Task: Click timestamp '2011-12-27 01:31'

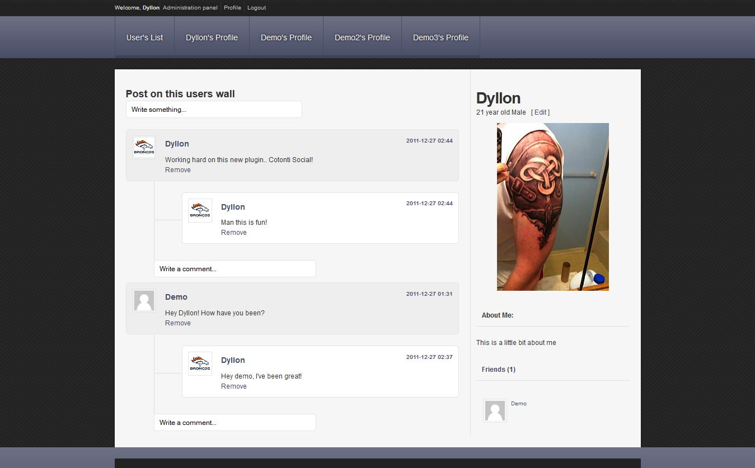Action: click(429, 294)
